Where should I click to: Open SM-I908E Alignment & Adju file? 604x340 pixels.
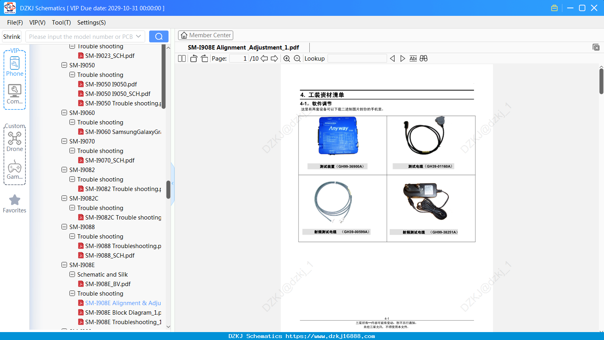pyautogui.click(x=119, y=303)
